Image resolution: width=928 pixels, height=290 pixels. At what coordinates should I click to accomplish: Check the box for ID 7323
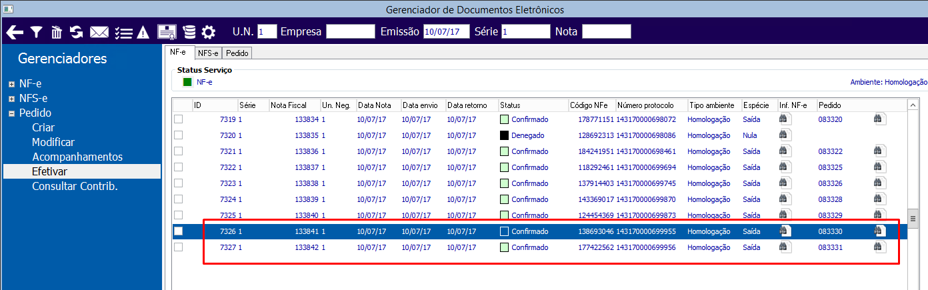[x=178, y=183]
